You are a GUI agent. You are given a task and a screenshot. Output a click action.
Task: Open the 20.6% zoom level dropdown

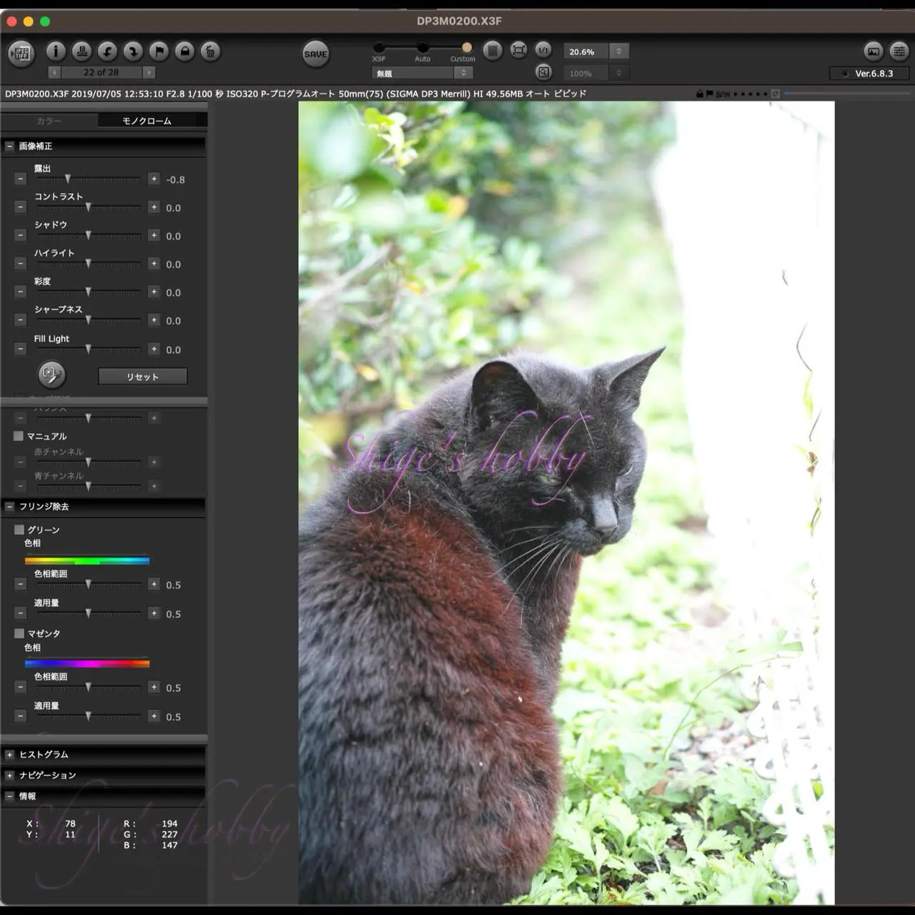tap(596, 51)
